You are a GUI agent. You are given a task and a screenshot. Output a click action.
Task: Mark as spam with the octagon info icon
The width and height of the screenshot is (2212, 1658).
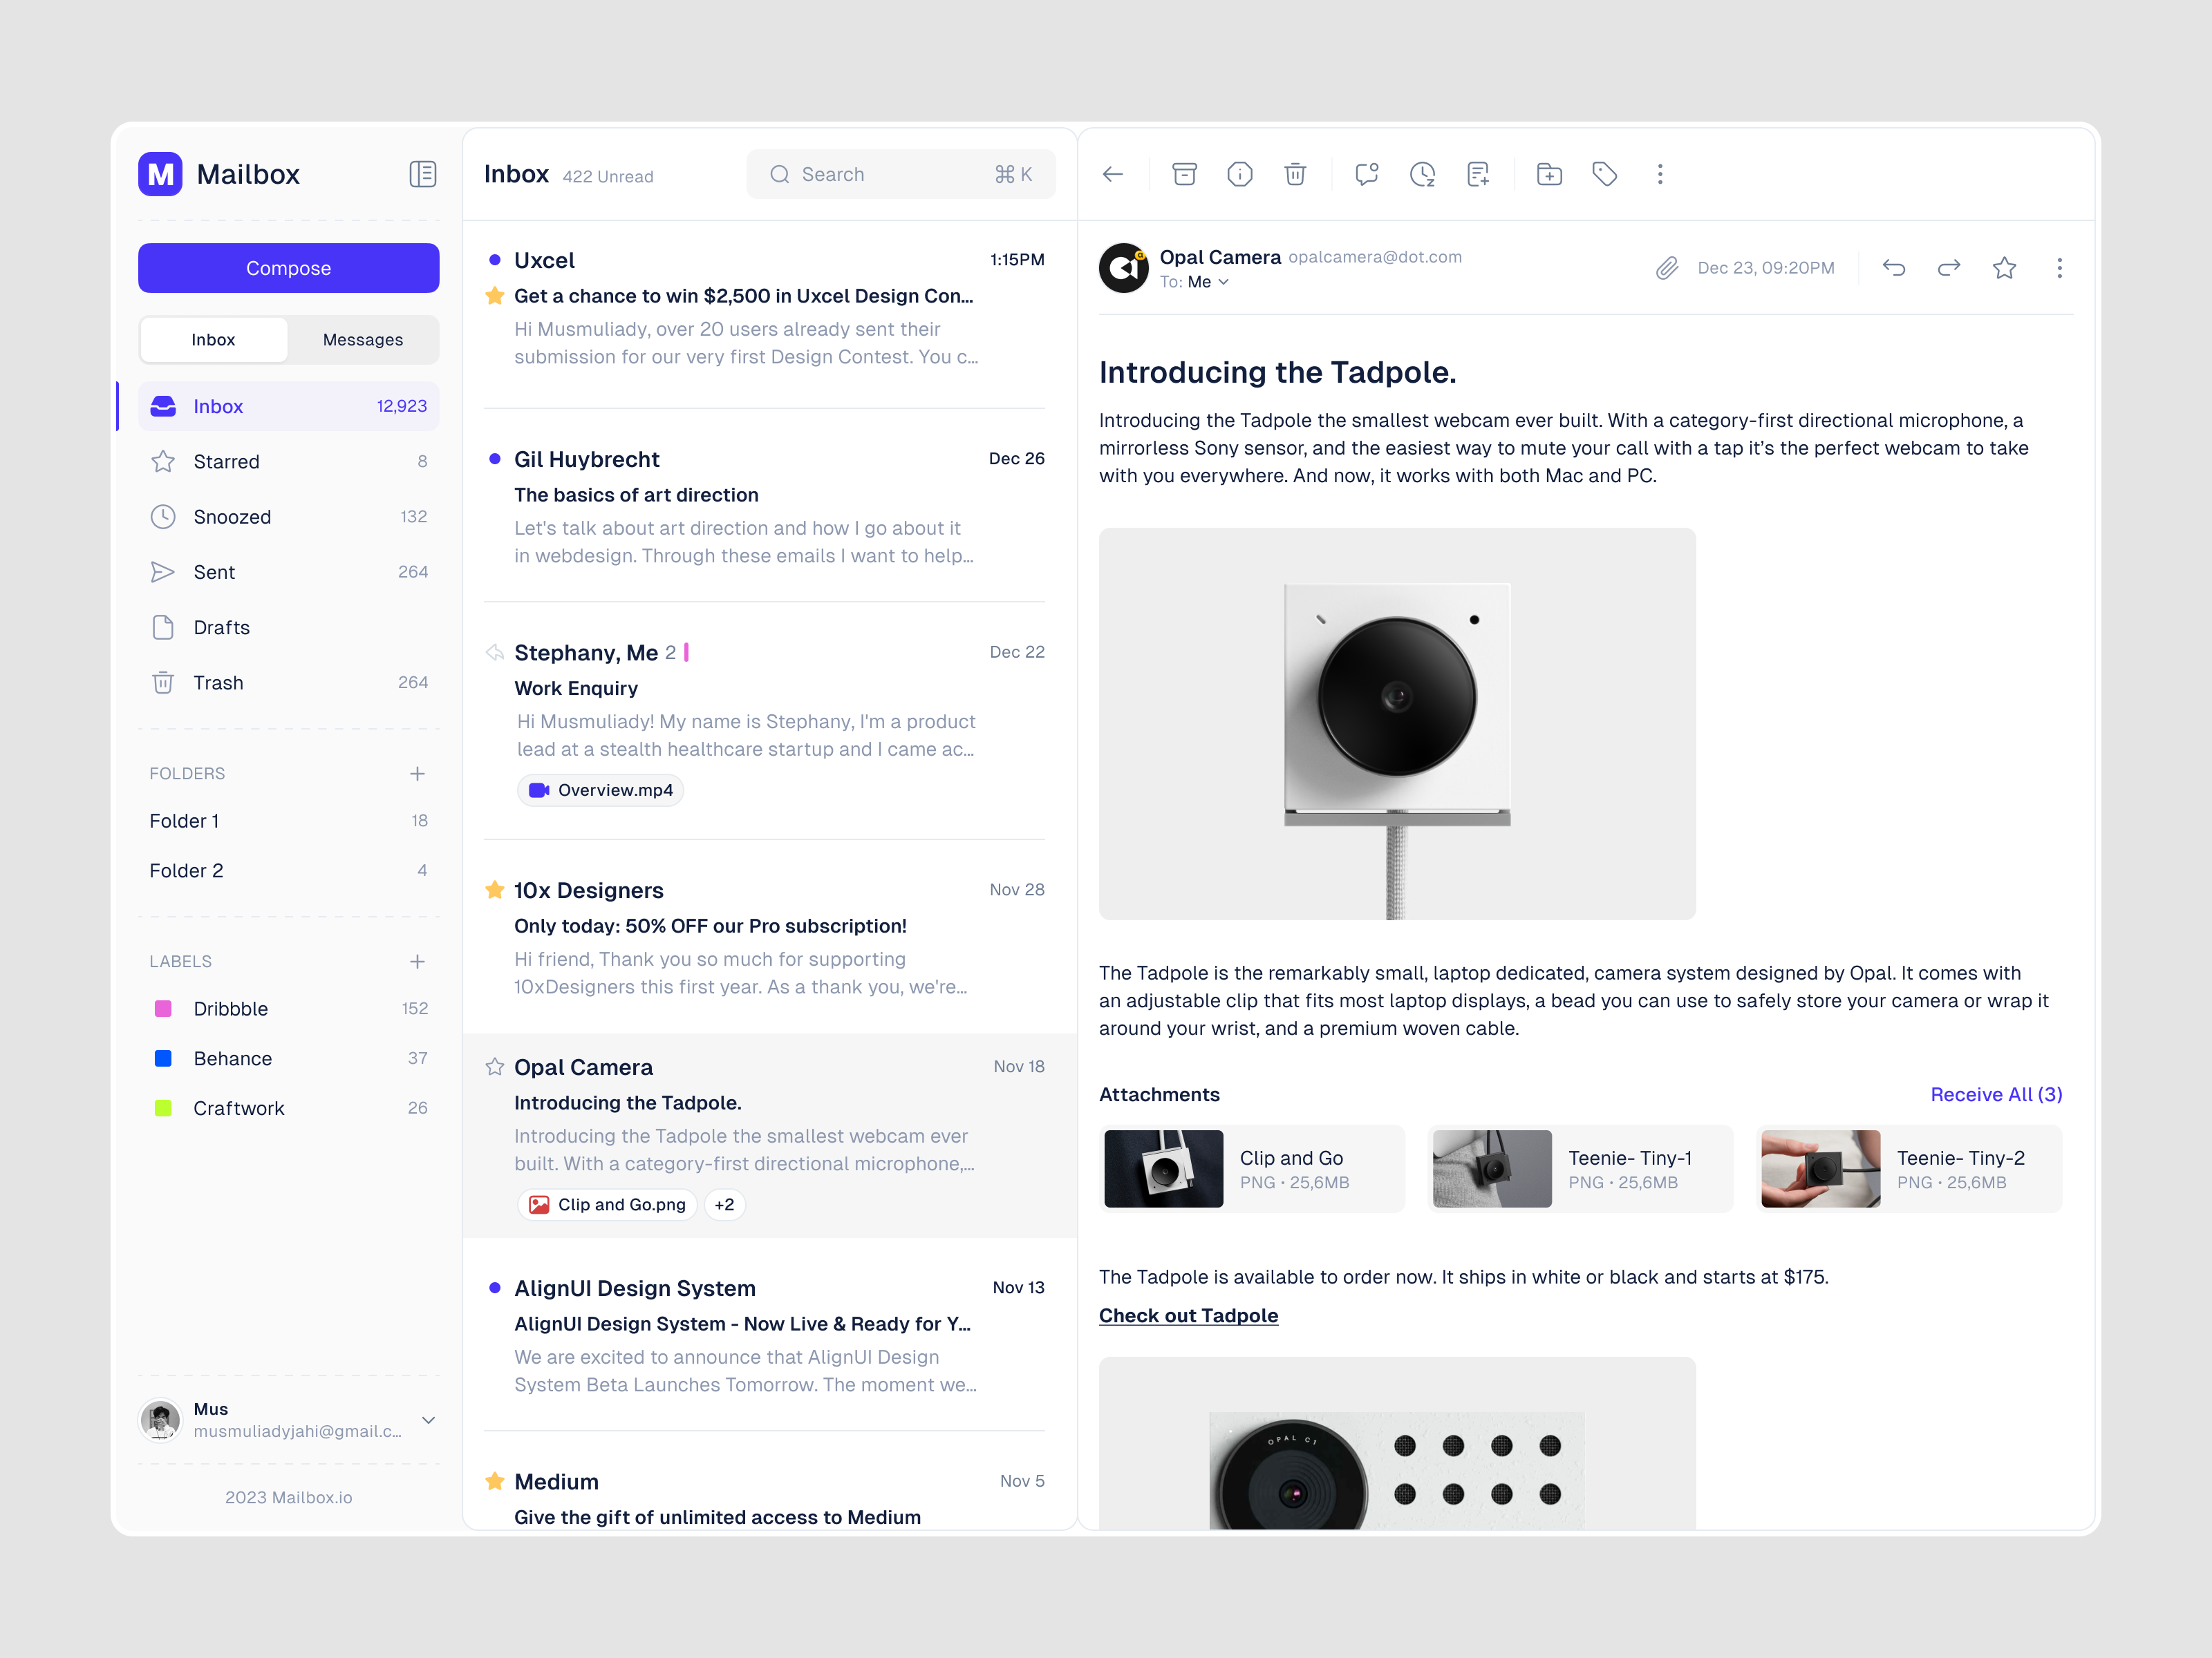[x=1240, y=174]
